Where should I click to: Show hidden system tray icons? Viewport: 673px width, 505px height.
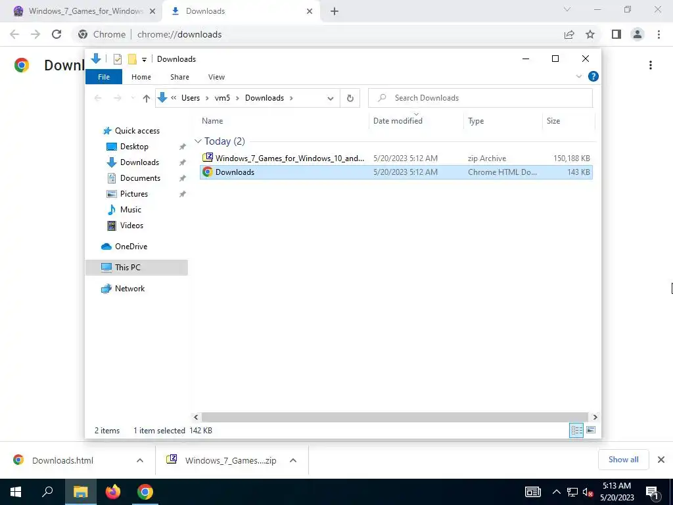556,492
